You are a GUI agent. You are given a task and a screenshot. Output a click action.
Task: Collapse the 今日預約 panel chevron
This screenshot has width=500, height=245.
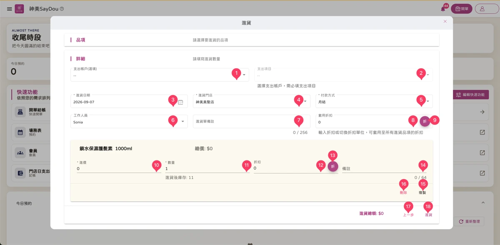coord(483,202)
